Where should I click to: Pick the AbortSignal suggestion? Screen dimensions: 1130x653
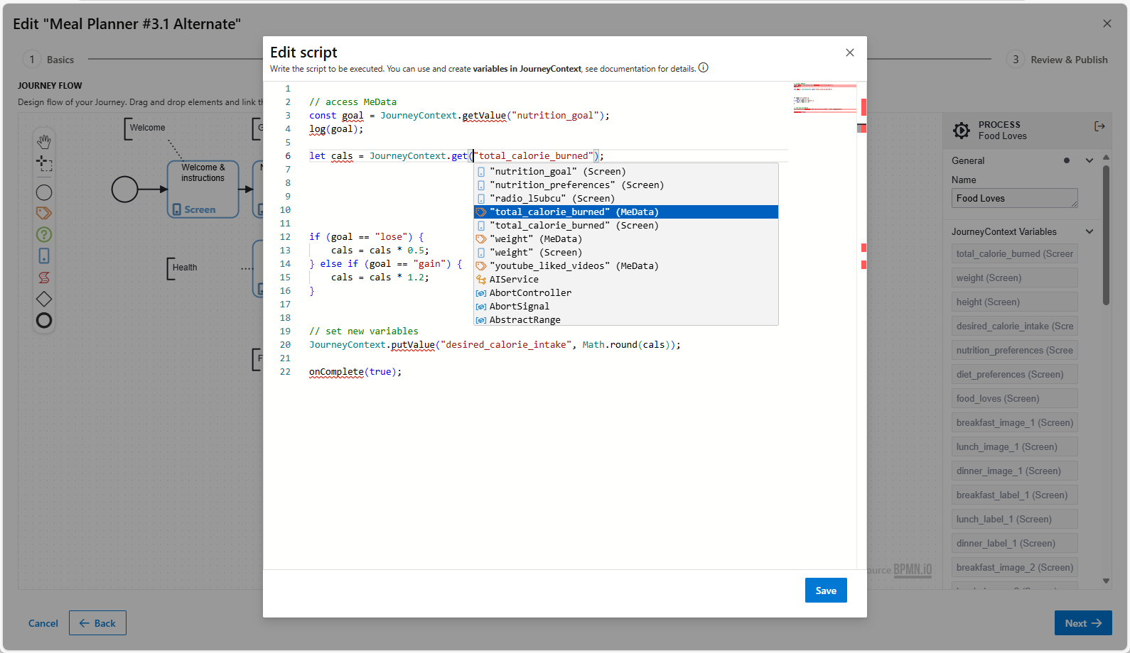626,306
